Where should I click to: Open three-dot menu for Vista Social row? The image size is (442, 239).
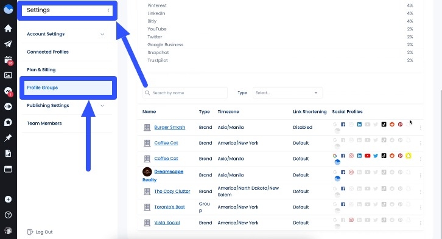pyautogui.click(x=420, y=223)
